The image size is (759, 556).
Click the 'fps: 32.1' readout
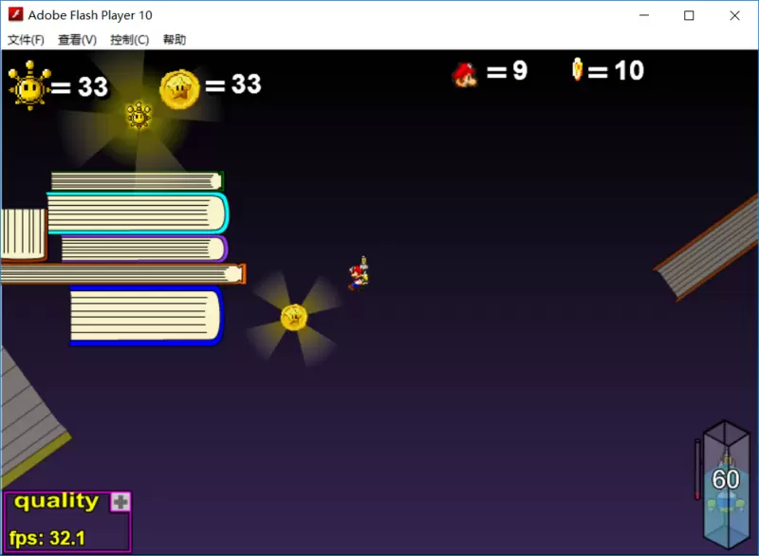[46, 538]
